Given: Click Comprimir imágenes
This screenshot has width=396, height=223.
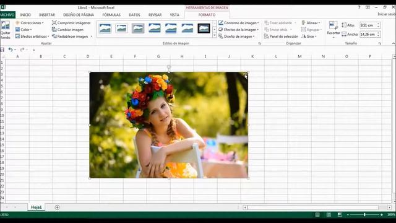Looking at the screenshot, I should click(x=71, y=23).
